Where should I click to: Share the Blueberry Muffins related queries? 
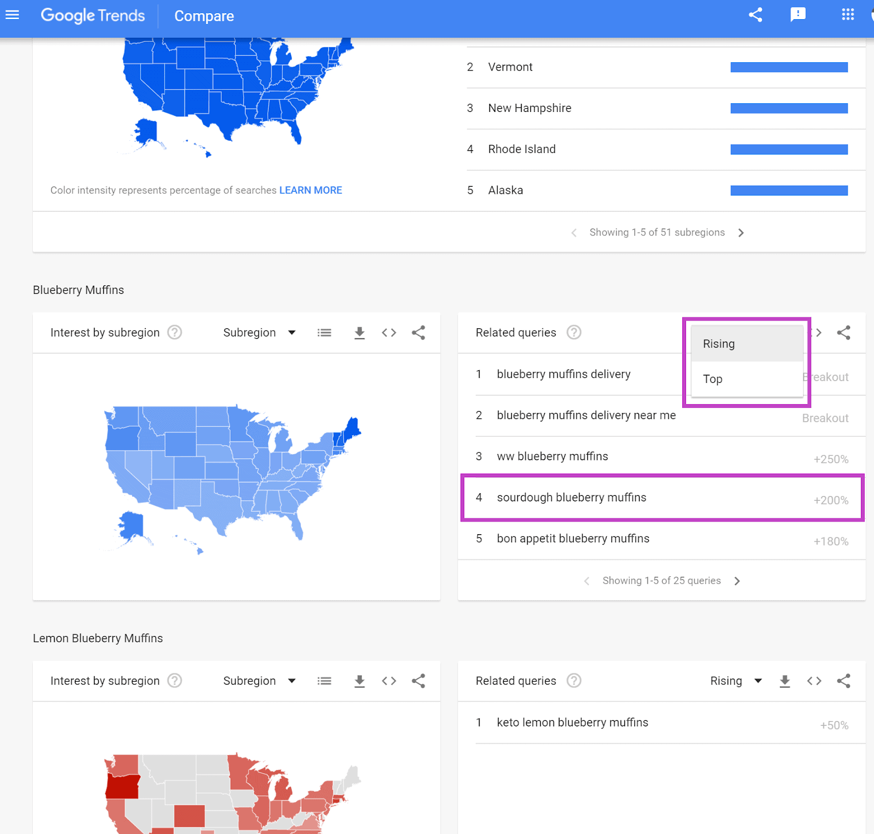(843, 332)
